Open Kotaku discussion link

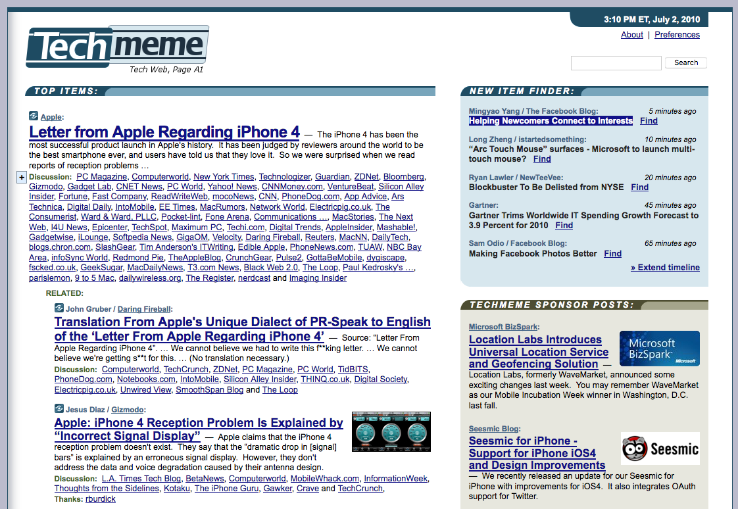pos(176,489)
